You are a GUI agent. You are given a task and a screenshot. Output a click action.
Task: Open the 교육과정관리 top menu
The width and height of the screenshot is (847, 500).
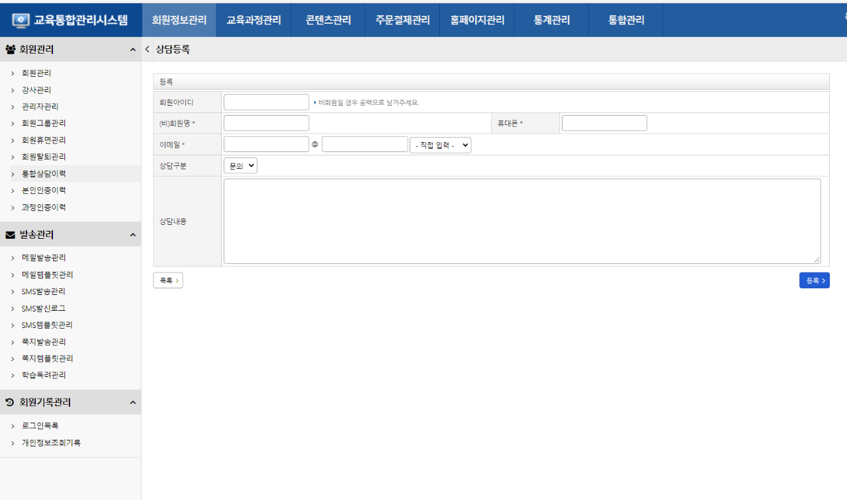pyautogui.click(x=253, y=20)
